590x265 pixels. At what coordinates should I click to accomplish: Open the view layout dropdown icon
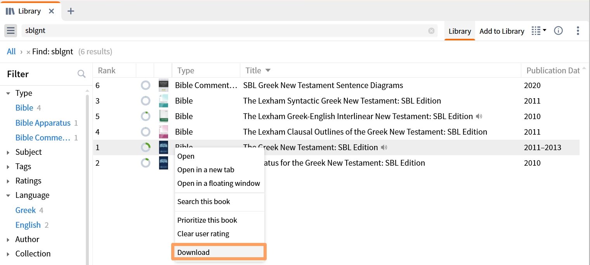click(x=539, y=31)
